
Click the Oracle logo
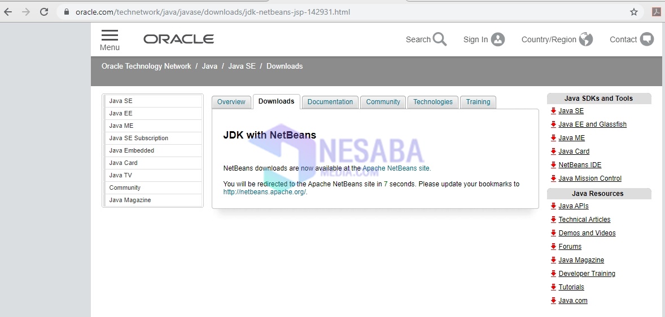click(178, 39)
